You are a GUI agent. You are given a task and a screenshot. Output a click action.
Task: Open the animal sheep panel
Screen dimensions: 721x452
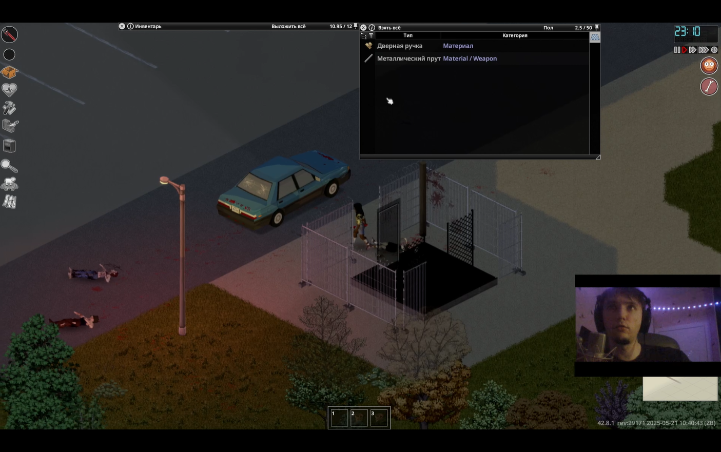point(10,184)
